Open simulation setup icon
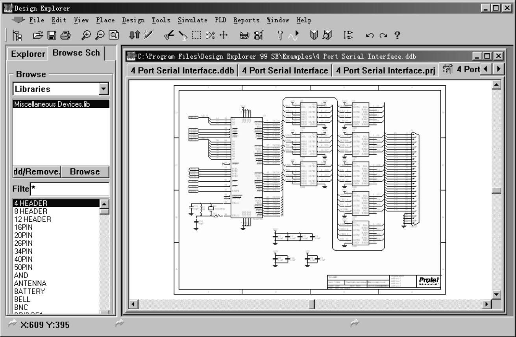 [x=280, y=35]
